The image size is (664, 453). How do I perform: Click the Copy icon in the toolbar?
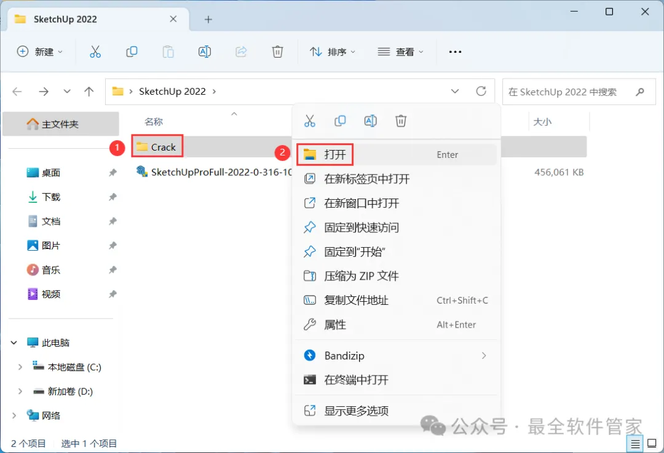click(x=132, y=52)
